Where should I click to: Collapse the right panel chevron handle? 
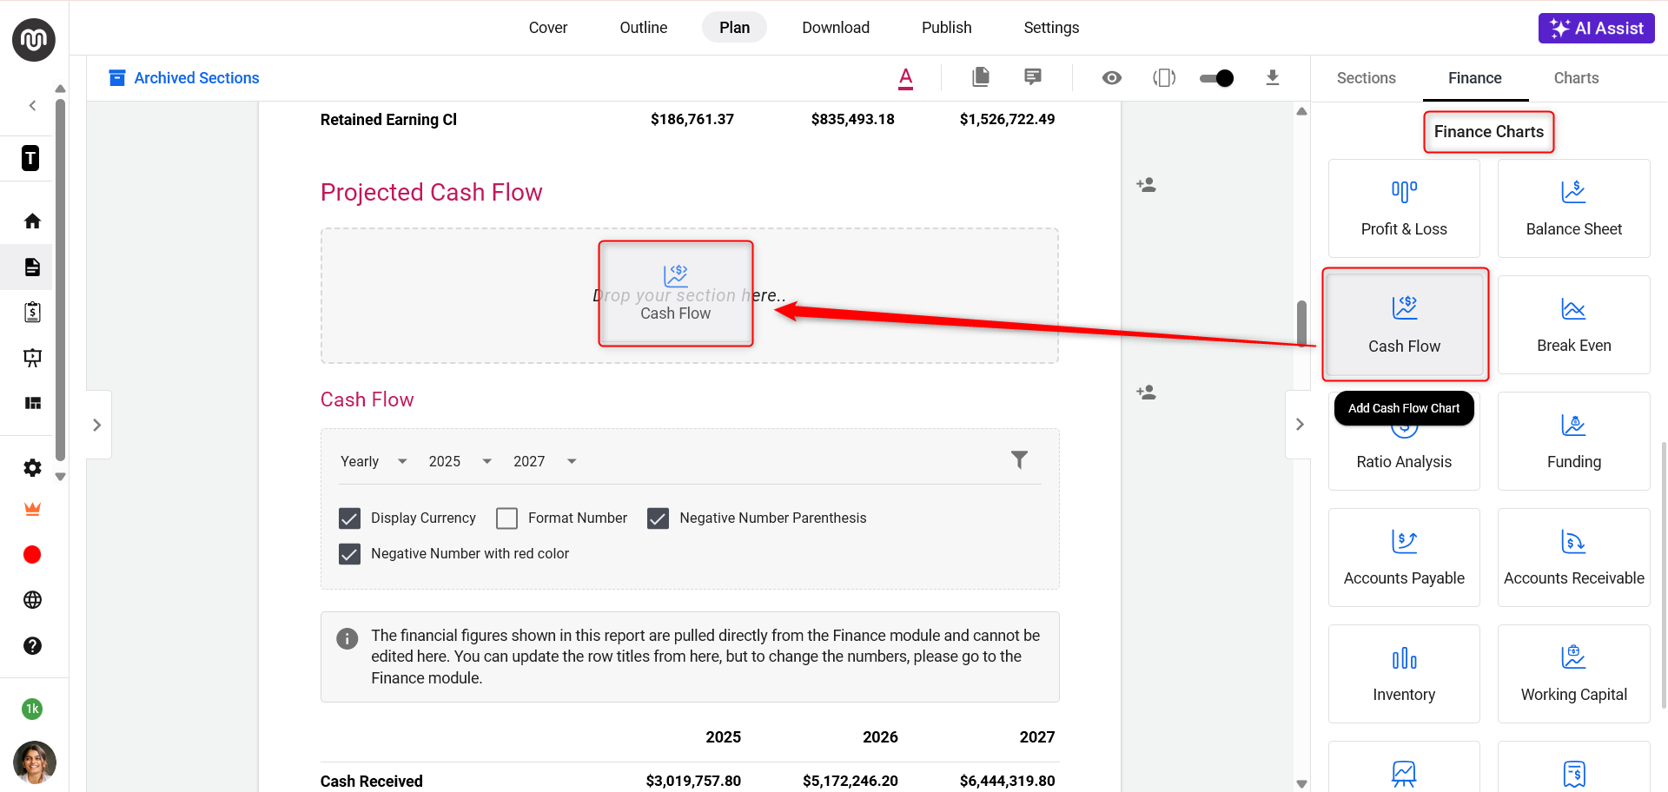click(1299, 425)
